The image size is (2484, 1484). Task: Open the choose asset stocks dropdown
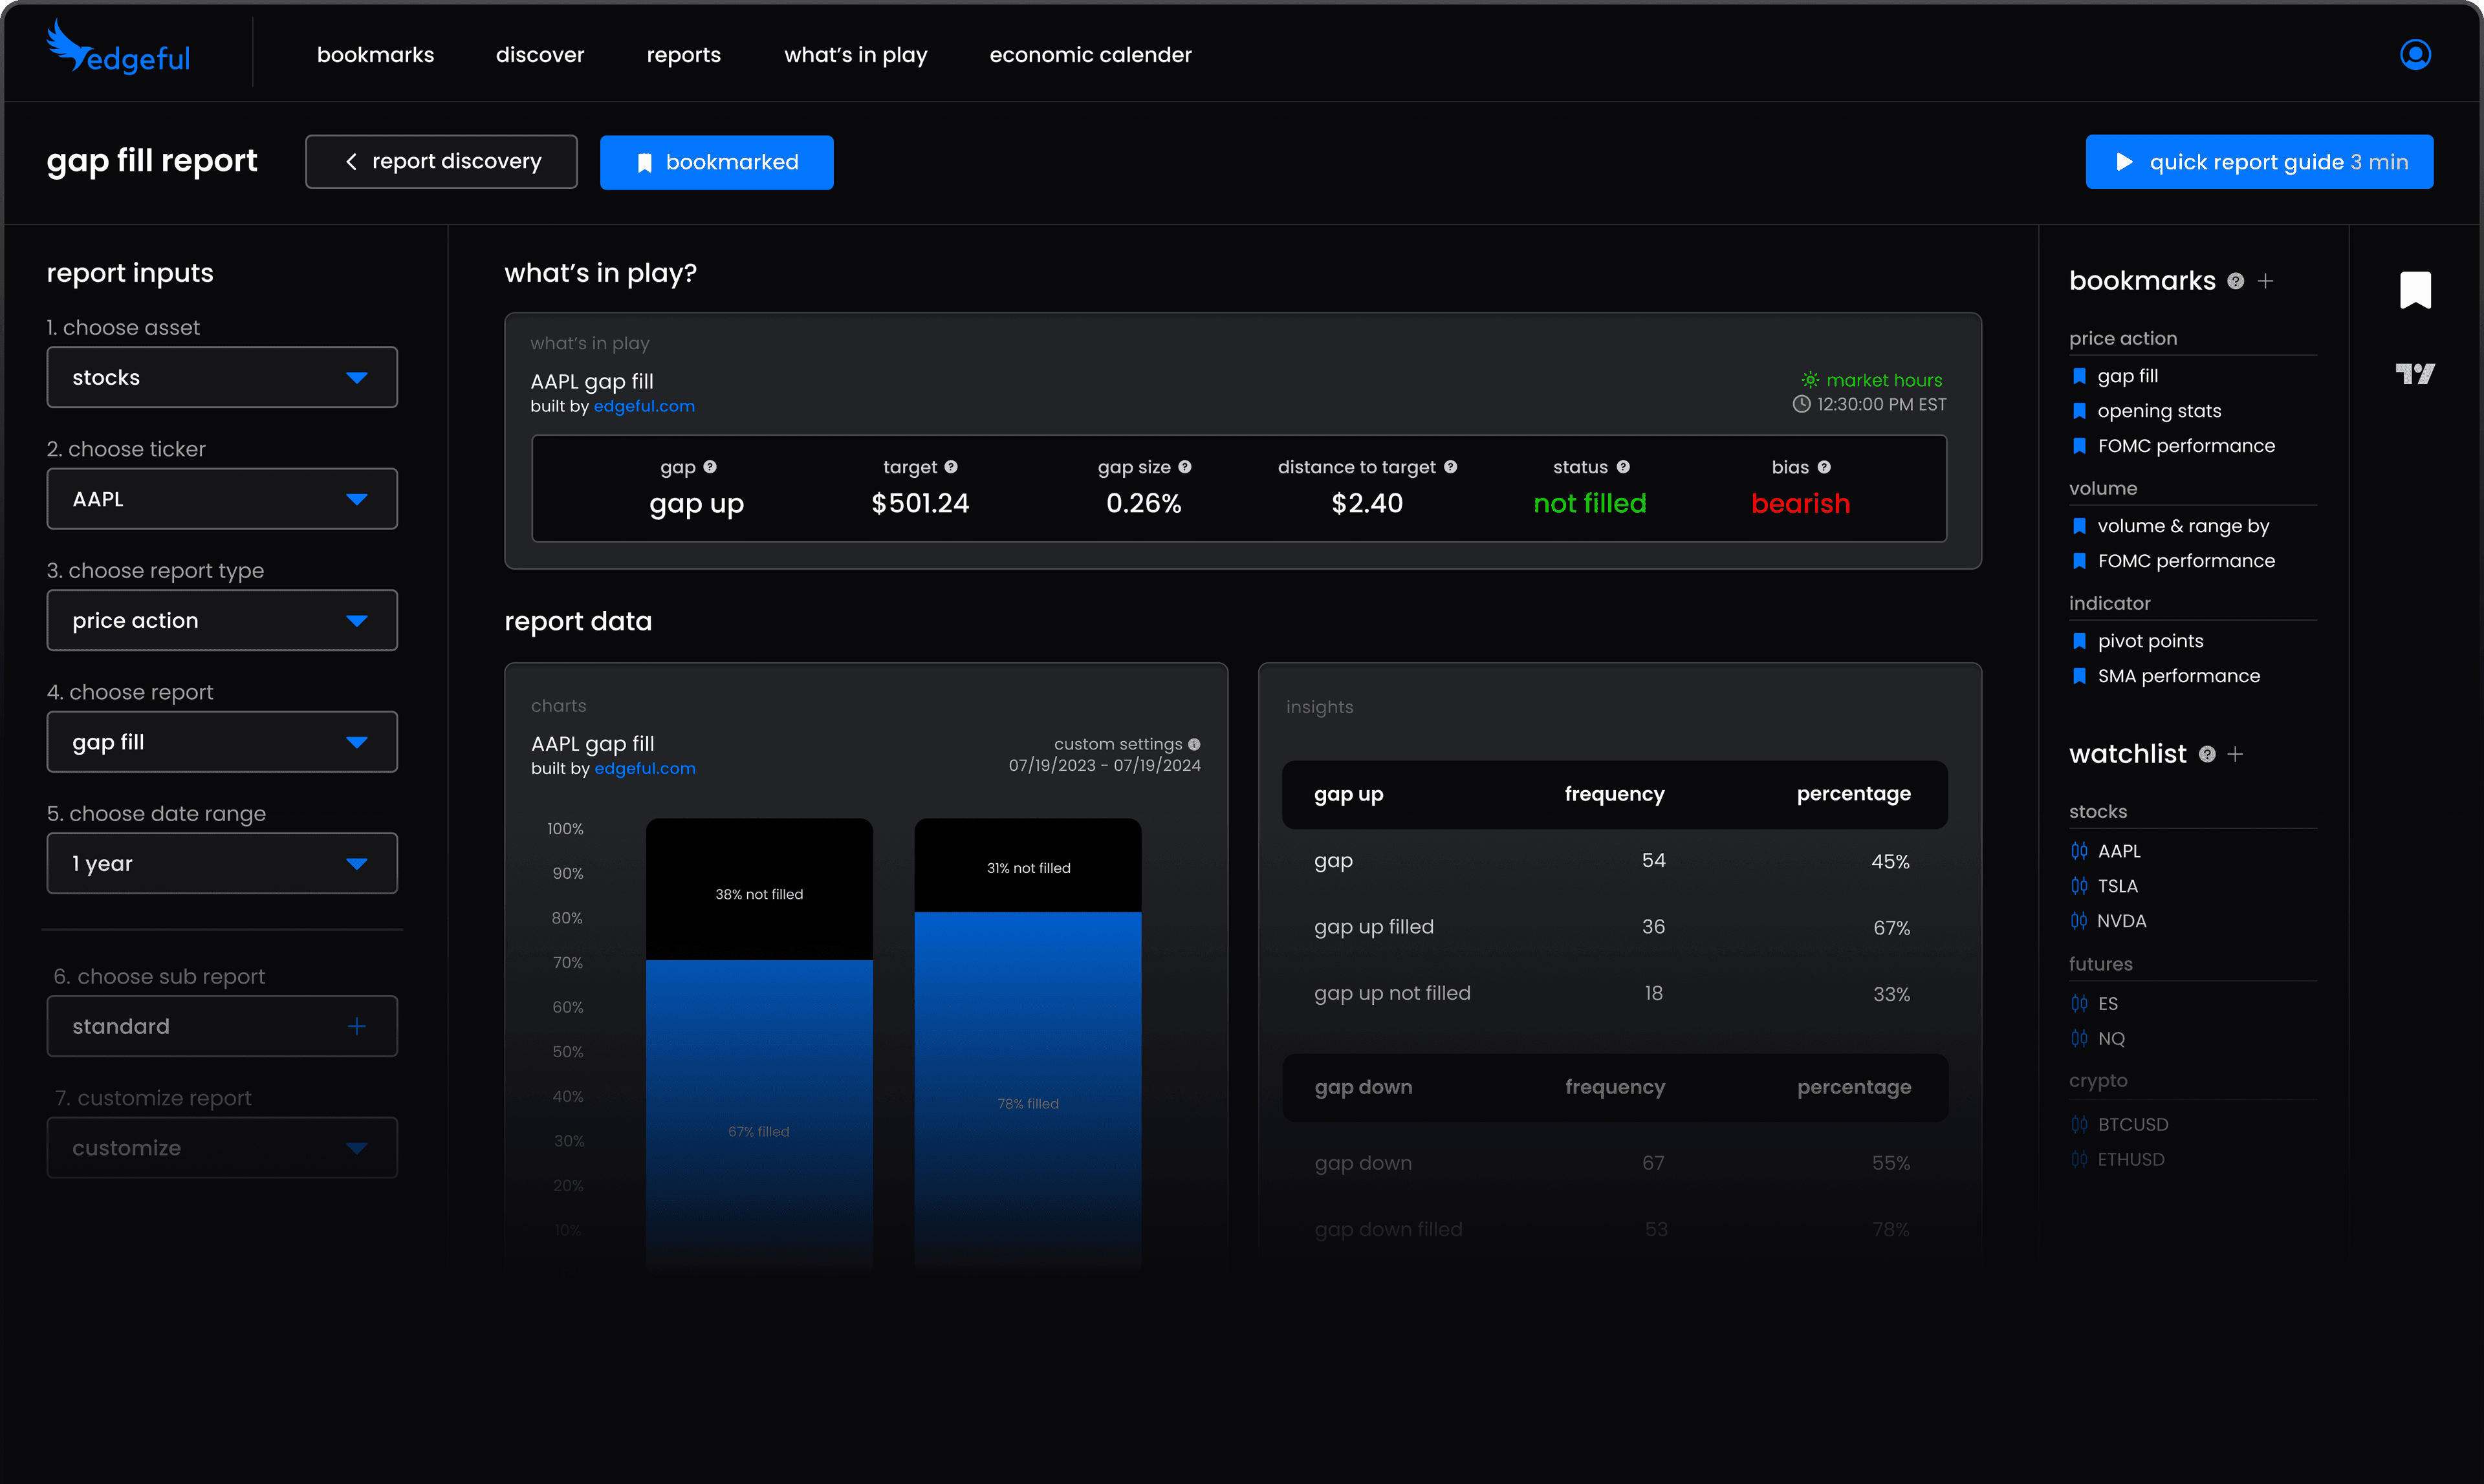tap(222, 377)
